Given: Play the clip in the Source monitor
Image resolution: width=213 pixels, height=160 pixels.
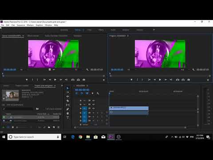Looking at the screenshot, I should tap(55, 80).
